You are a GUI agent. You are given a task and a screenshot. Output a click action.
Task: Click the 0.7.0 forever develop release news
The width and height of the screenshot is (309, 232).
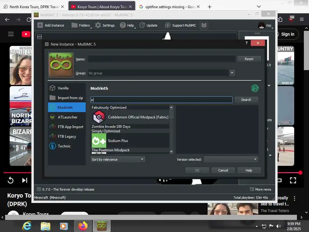coord(65,189)
